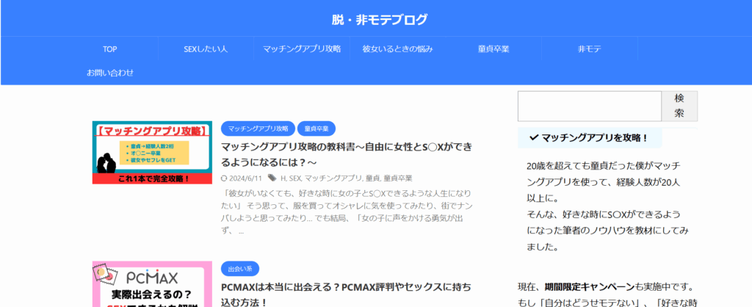The image size is (752, 307).
Task: Open マッチングアプリ攻略 navigation menu item
Action: 302,49
